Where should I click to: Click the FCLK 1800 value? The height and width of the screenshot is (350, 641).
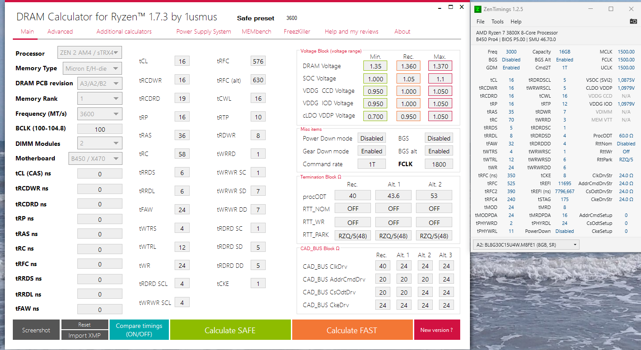click(439, 164)
